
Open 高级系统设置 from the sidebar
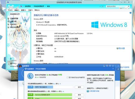[15, 27]
